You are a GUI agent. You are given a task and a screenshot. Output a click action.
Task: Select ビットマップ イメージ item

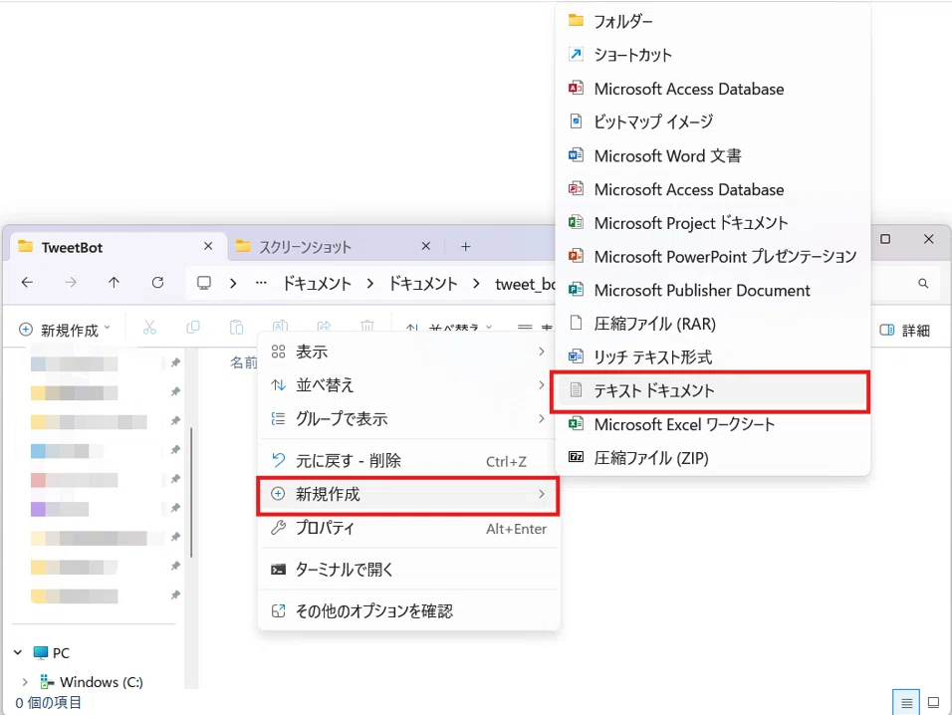click(x=713, y=122)
